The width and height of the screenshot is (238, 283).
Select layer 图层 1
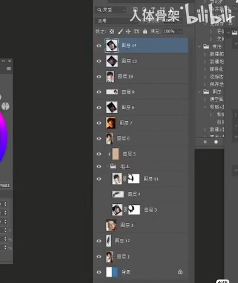point(141,256)
